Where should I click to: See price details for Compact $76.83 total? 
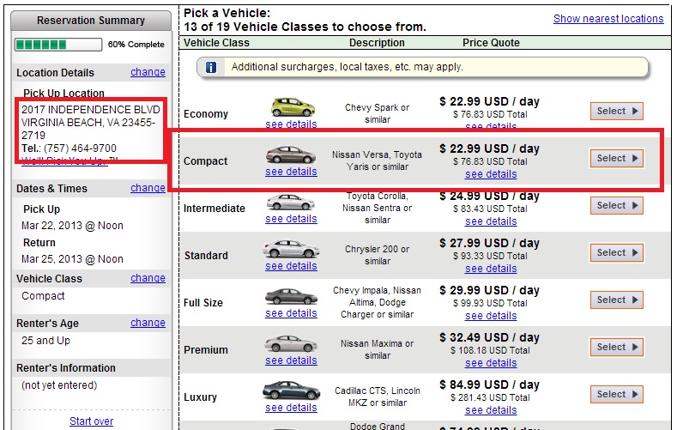[x=491, y=174]
